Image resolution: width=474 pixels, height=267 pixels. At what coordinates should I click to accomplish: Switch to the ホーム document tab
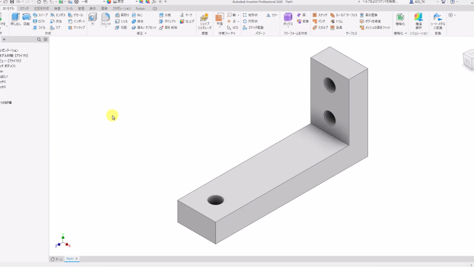point(57,259)
